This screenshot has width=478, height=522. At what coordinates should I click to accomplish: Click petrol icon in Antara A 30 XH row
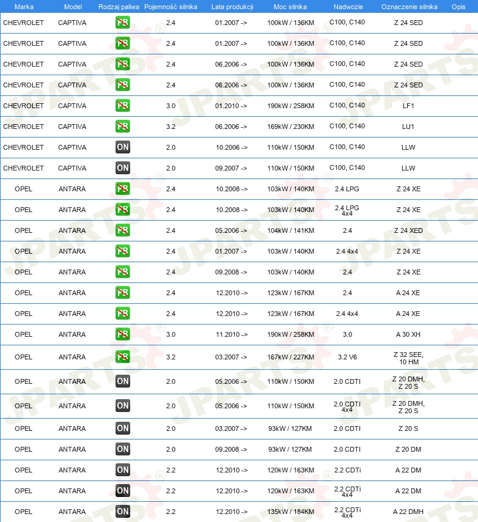pos(122,334)
